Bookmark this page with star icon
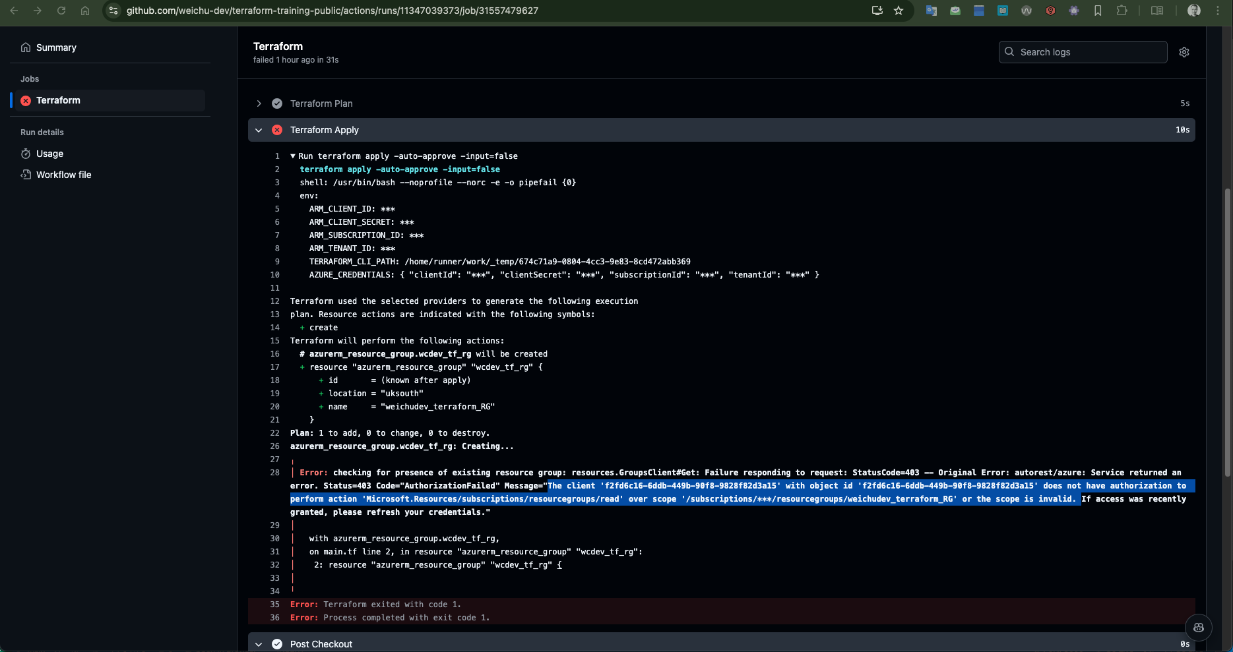Image resolution: width=1233 pixels, height=652 pixels. click(899, 11)
